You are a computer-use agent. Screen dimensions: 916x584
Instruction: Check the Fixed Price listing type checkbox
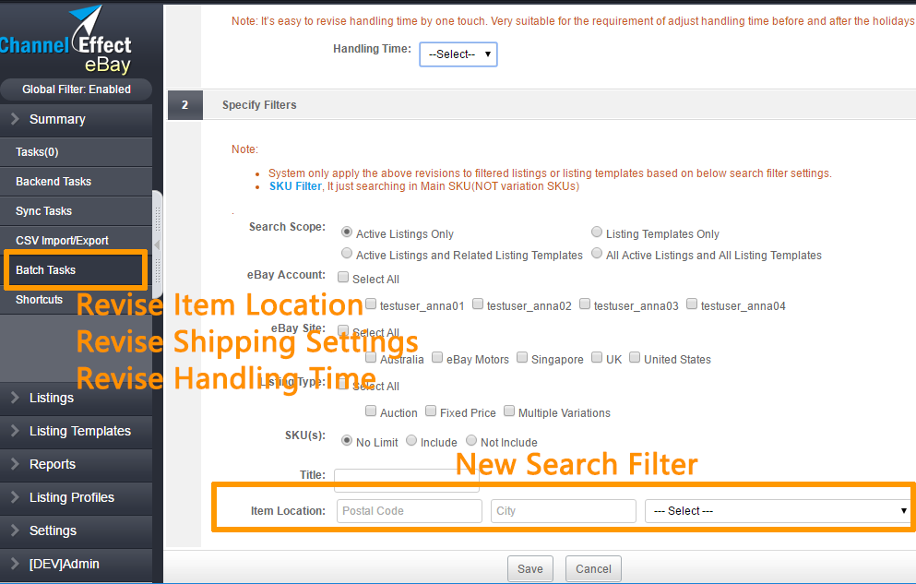(431, 411)
